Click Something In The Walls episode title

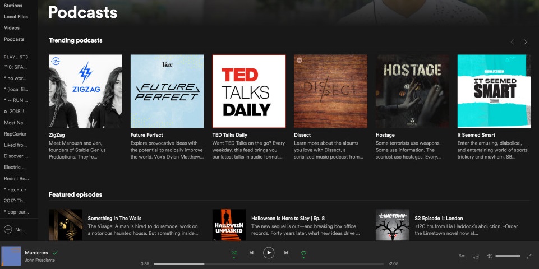click(114, 218)
